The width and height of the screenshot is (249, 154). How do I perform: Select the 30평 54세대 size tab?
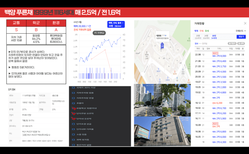(x=214, y=37)
